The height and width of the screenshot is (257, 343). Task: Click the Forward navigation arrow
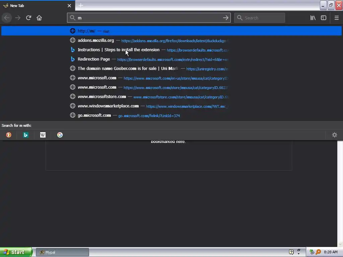tap(18, 18)
